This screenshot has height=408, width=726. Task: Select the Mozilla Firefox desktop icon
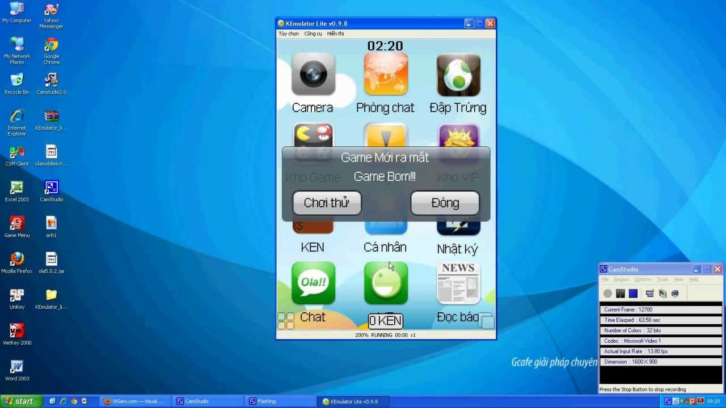coord(17,262)
